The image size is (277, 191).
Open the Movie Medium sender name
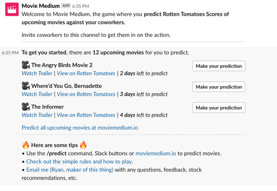(40, 6)
